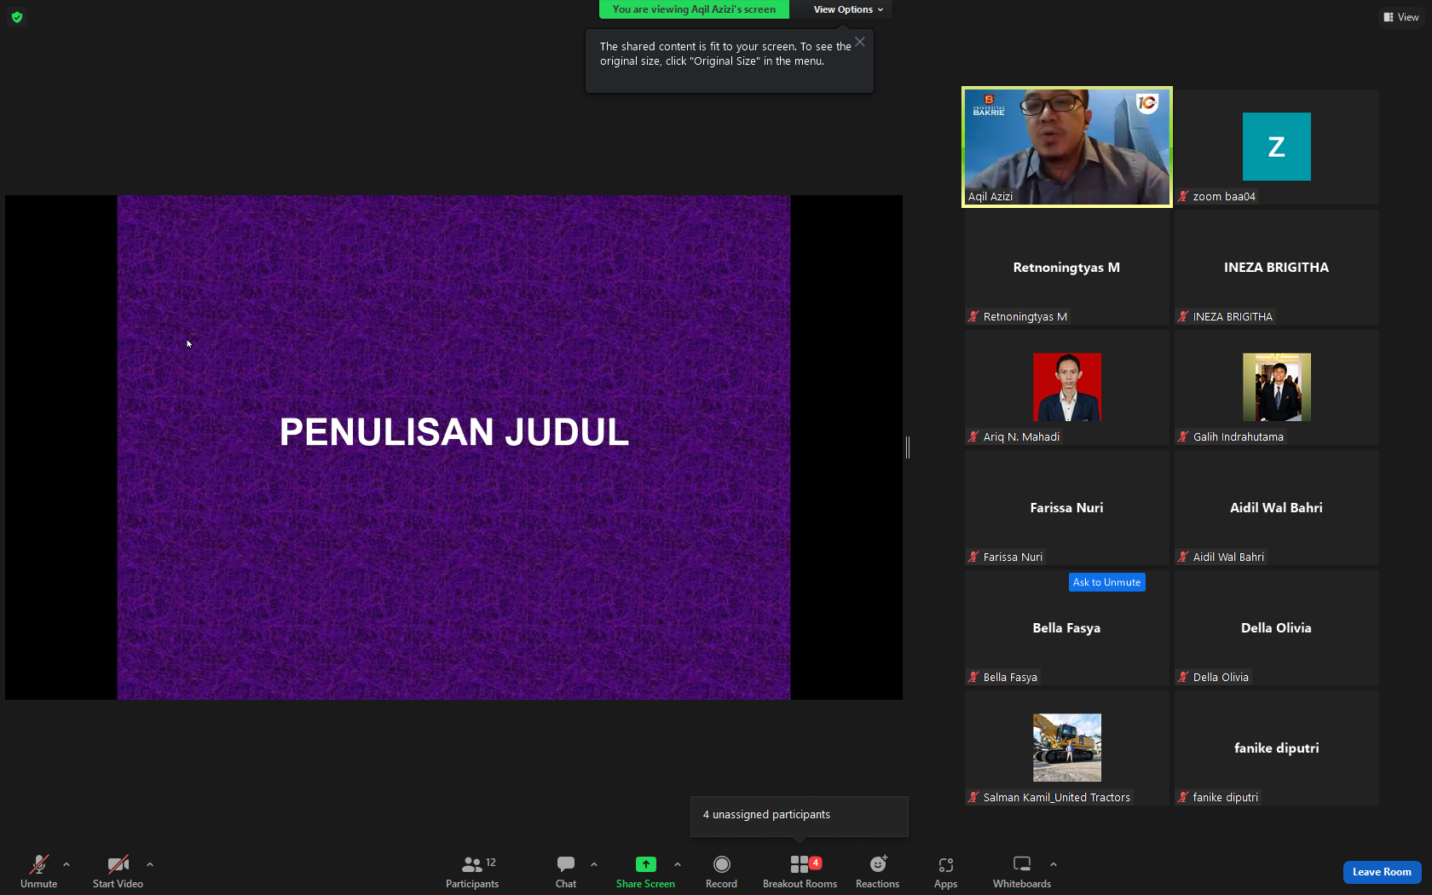Open video options arrow beside Start Video
Screen dimensions: 1432x895
150,864
